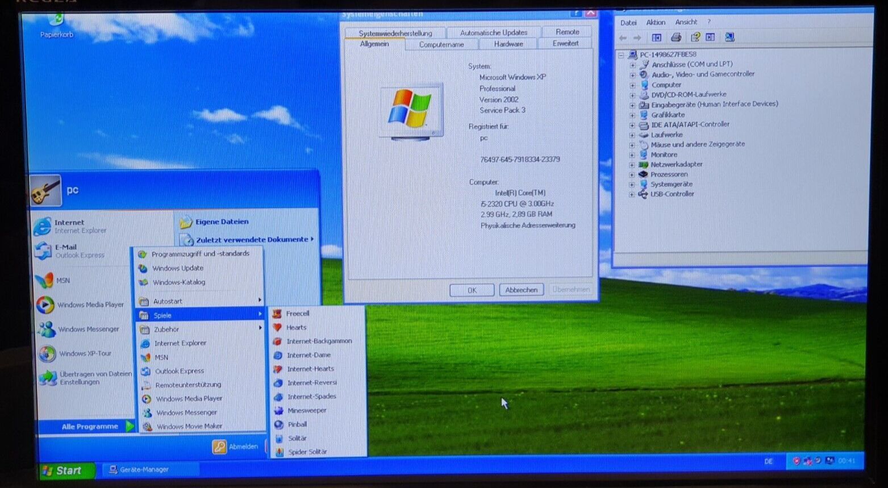This screenshot has width=888, height=488.
Task: Click the Abmelden button in Start menu
Action: 236,447
